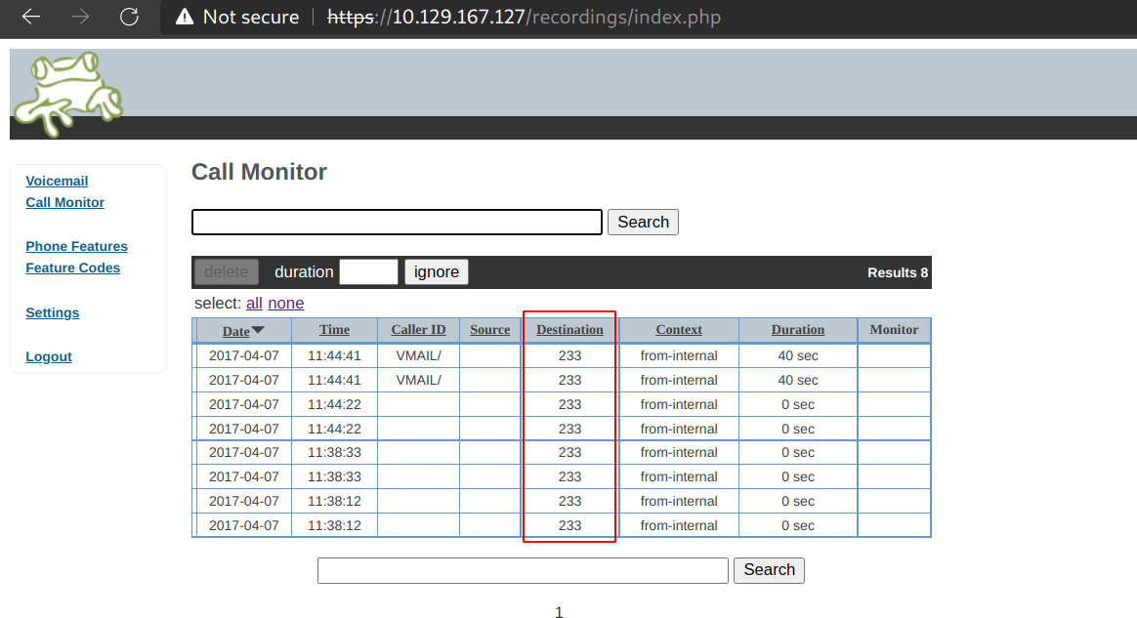The height and width of the screenshot is (618, 1137).
Task: Click the ignore button
Action: point(436,271)
